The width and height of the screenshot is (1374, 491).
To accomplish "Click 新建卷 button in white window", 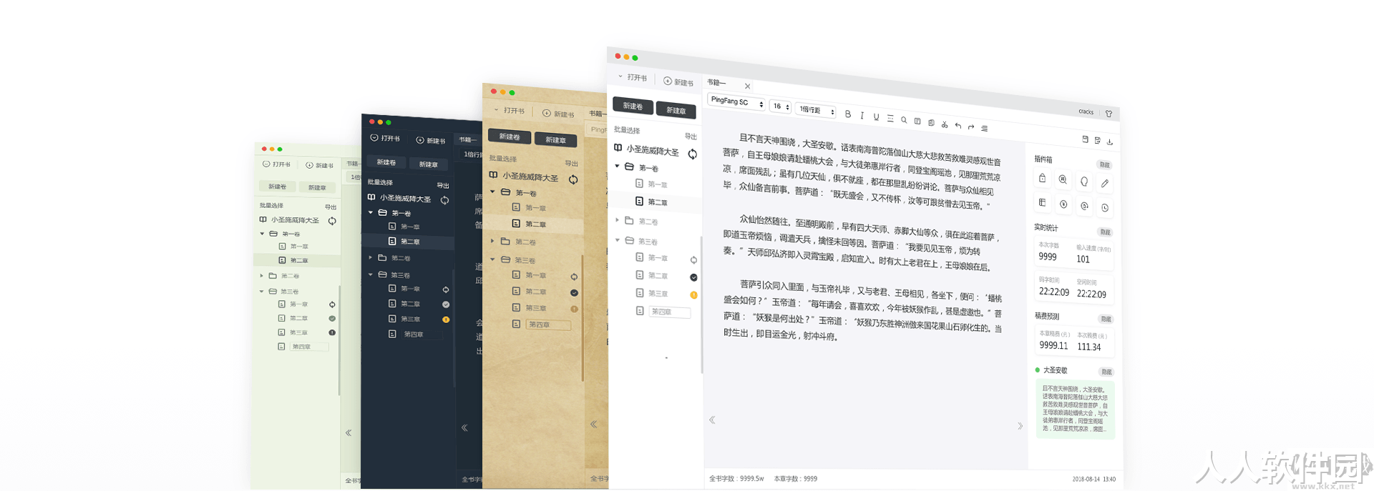I will pos(633,106).
